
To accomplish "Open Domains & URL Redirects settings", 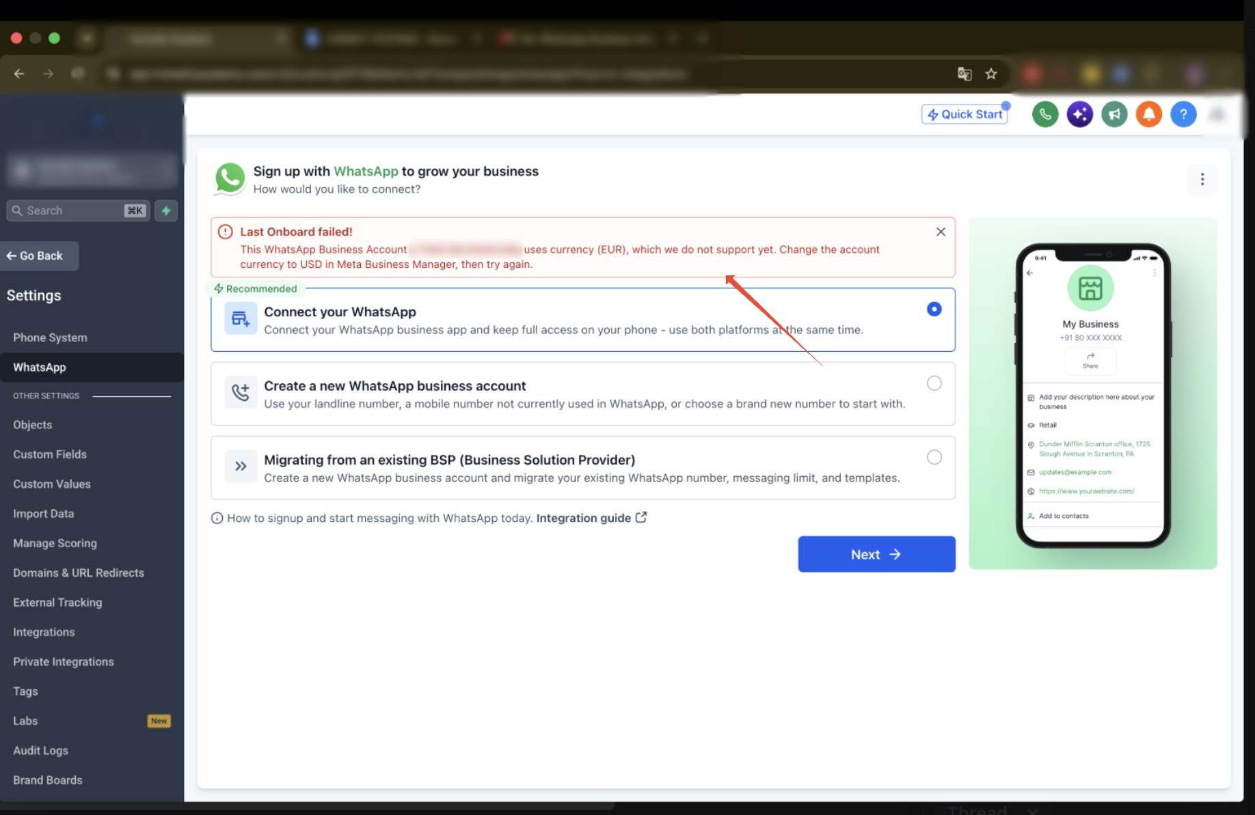I will (x=79, y=573).
